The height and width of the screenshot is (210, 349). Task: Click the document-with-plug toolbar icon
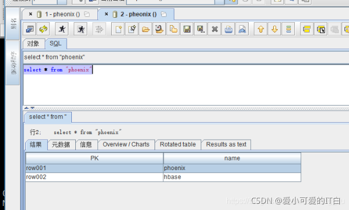[x=132, y=29]
